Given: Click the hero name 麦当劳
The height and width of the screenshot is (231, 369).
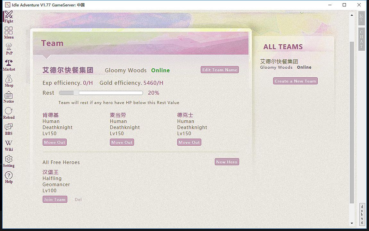Looking at the screenshot, I should pyautogui.click(x=118, y=115).
